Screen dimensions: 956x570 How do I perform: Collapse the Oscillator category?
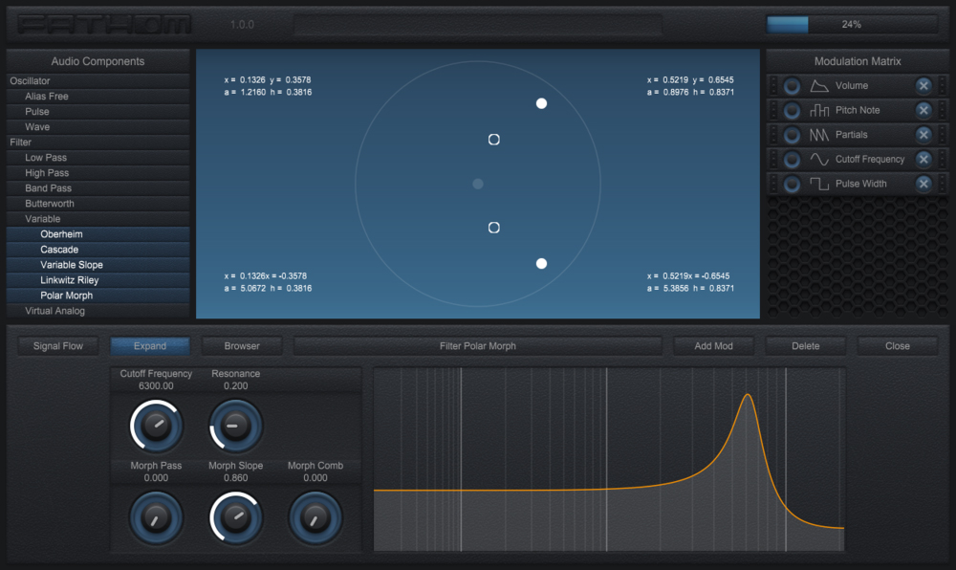[98, 81]
